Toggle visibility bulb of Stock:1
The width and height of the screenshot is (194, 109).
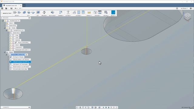11,45
